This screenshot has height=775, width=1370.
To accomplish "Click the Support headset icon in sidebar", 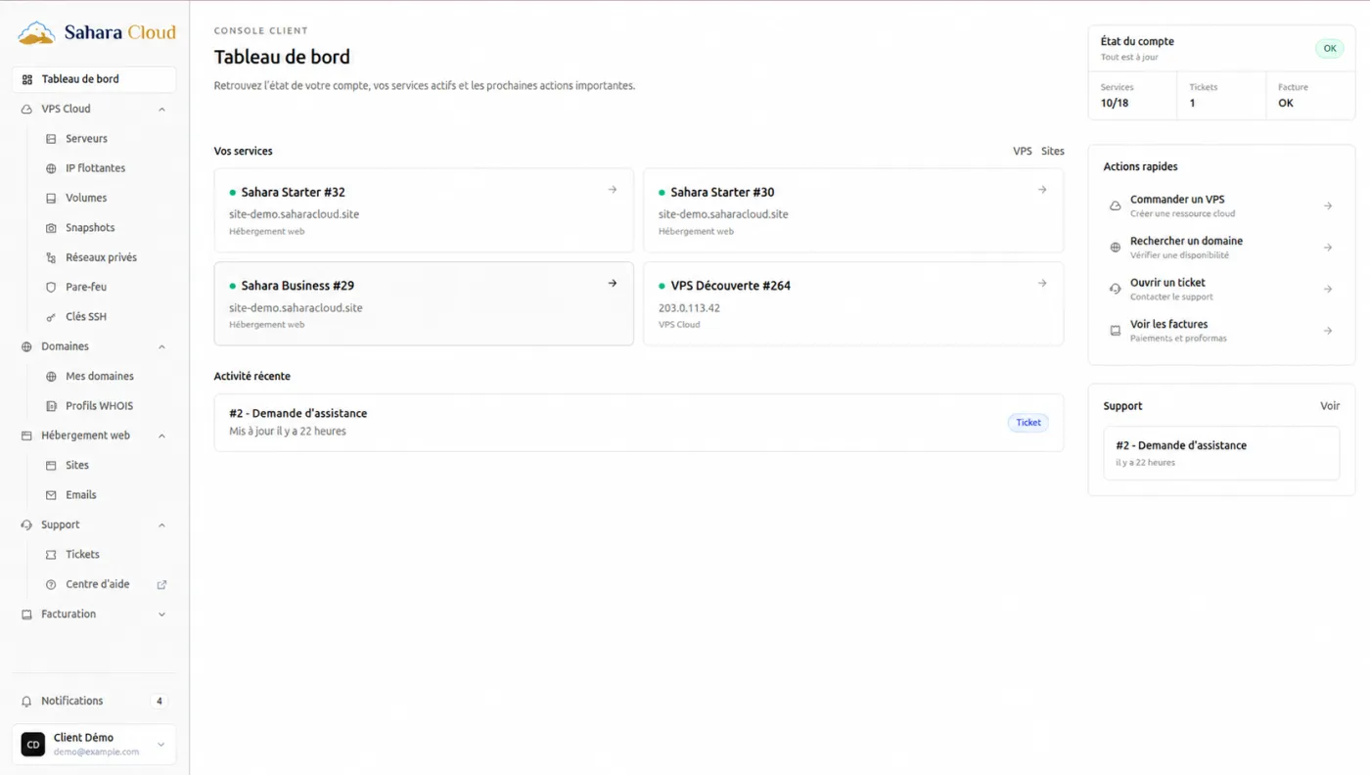I will tap(27, 524).
